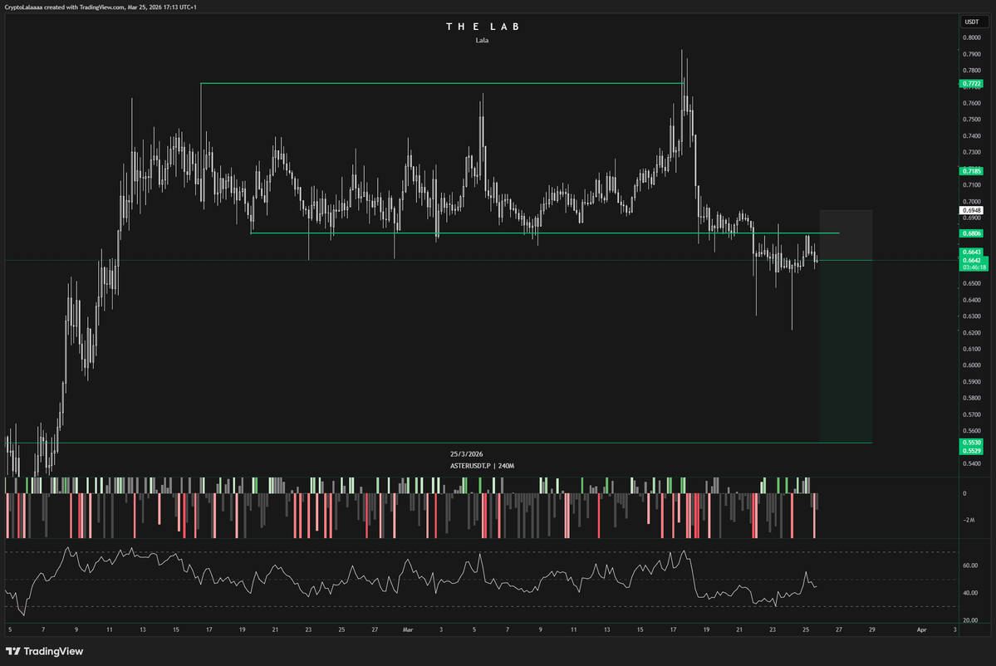Click the 0.7185 price label

[x=970, y=171]
